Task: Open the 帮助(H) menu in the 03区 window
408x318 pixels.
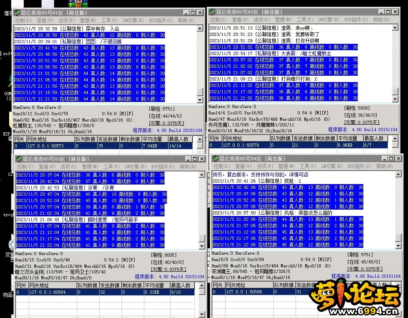Action: coord(188,167)
